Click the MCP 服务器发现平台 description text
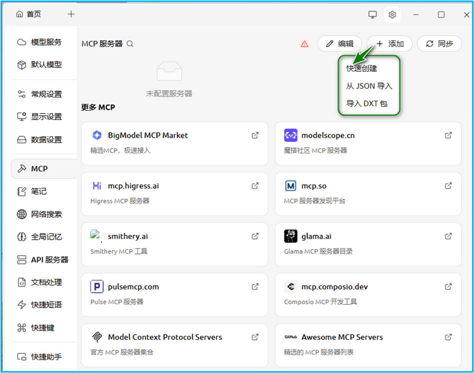This screenshot has width=474, height=373. click(x=314, y=201)
